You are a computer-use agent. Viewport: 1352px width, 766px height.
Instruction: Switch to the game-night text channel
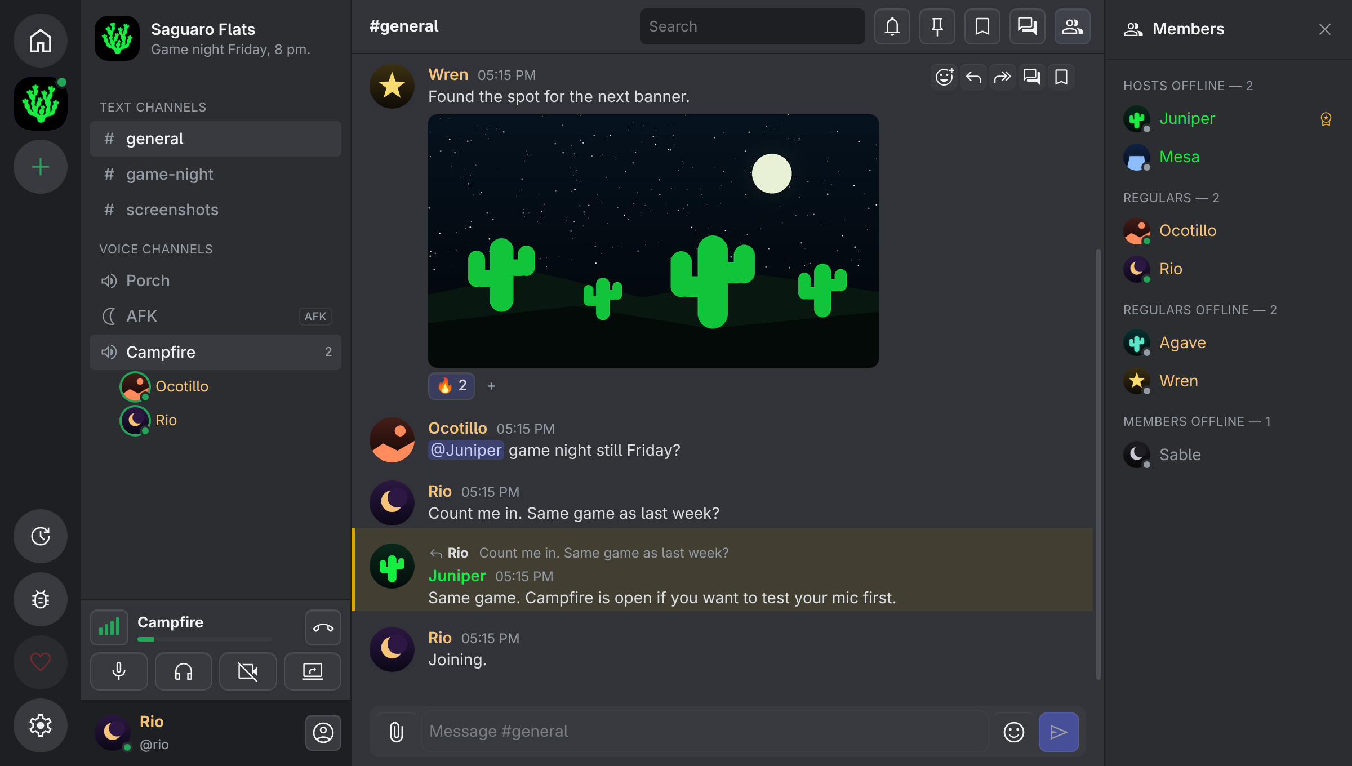(216, 174)
